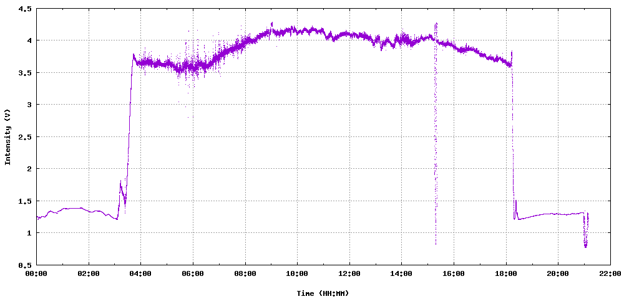
Task: Select the 12:00 time tick label
Action: (349, 273)
